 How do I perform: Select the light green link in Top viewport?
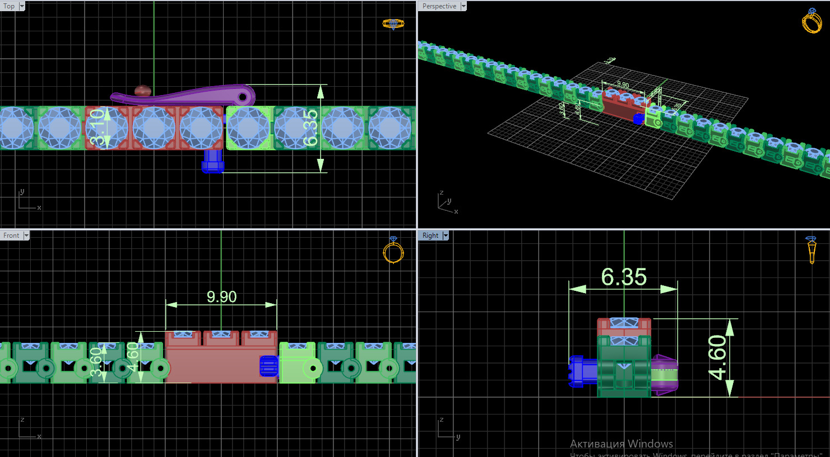[250, 128]
